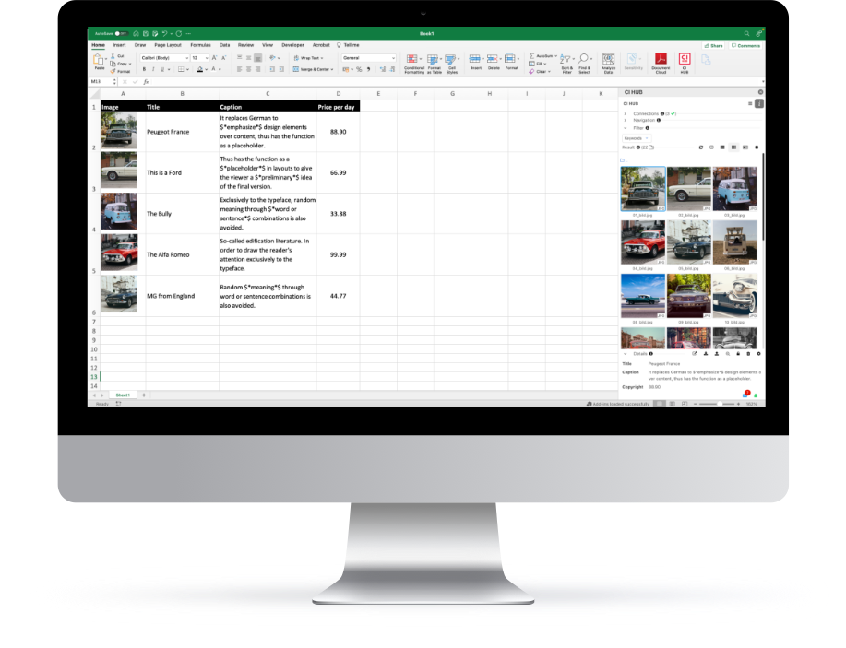Switch CI HUB results to grid view
846x648 pixels.
pos(733,147)
